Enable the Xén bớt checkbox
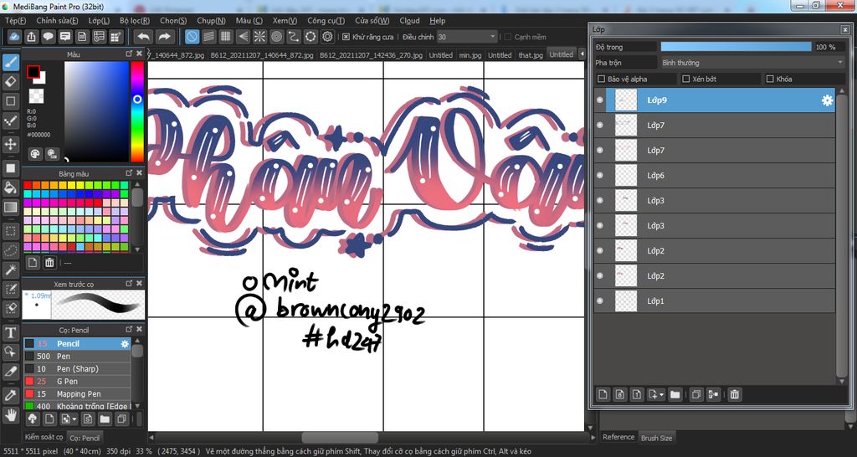This screenshot has width=857, height=457. [686, 80]
